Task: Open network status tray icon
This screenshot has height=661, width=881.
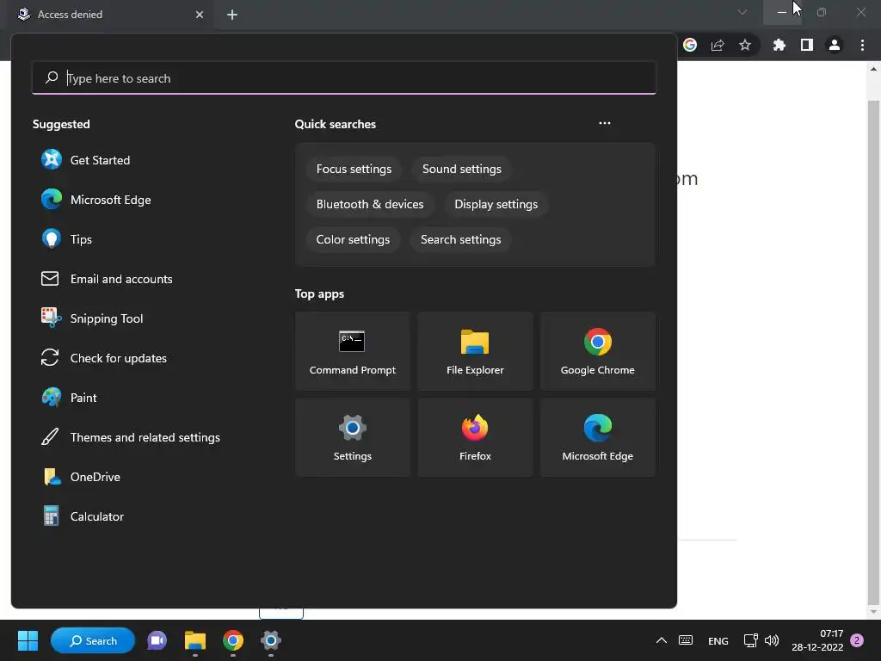Action: coord(750,640)
